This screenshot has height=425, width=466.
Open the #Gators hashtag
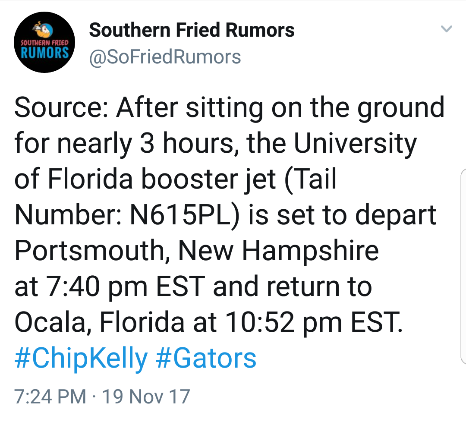click(x=206, y=358)
